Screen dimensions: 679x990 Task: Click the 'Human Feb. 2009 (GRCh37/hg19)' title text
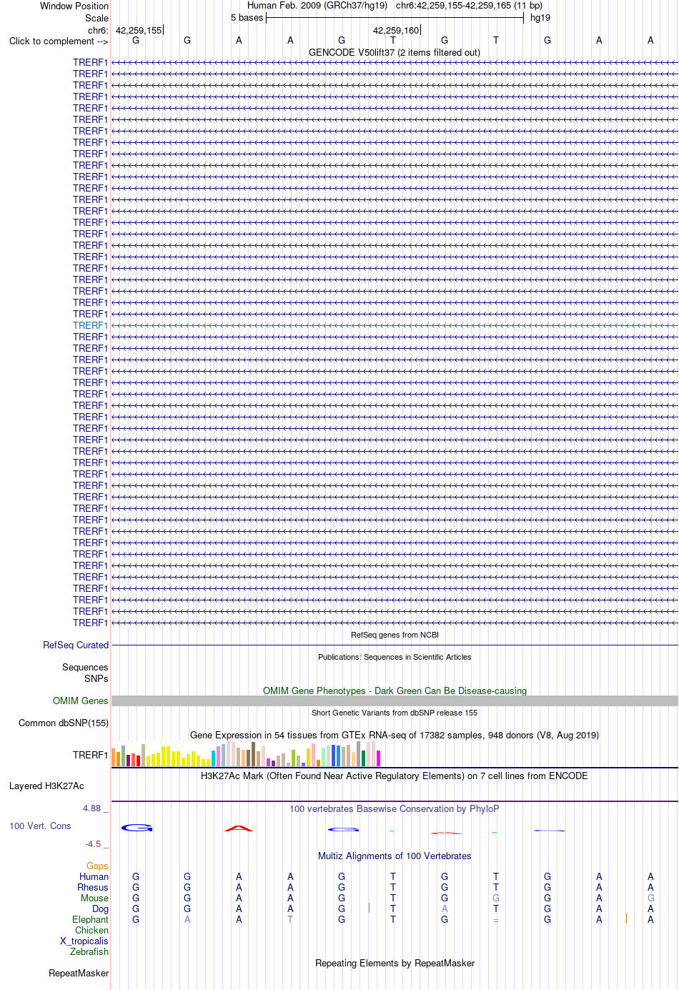tap(317, 5)
